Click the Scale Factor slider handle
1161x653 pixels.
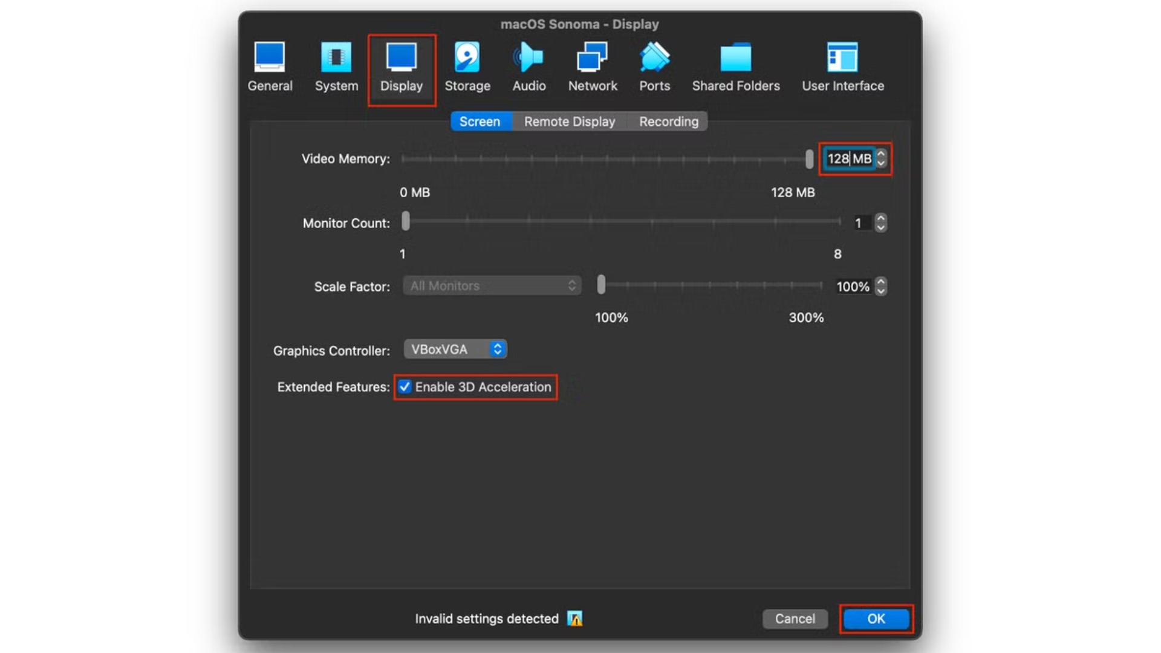click(x=601, y=285)
